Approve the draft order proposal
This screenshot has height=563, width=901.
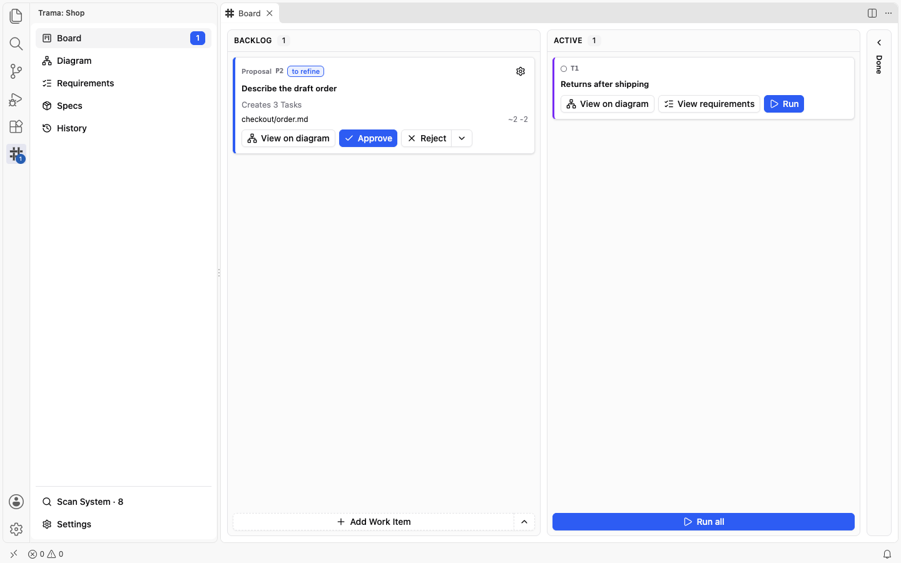(368, 138)
